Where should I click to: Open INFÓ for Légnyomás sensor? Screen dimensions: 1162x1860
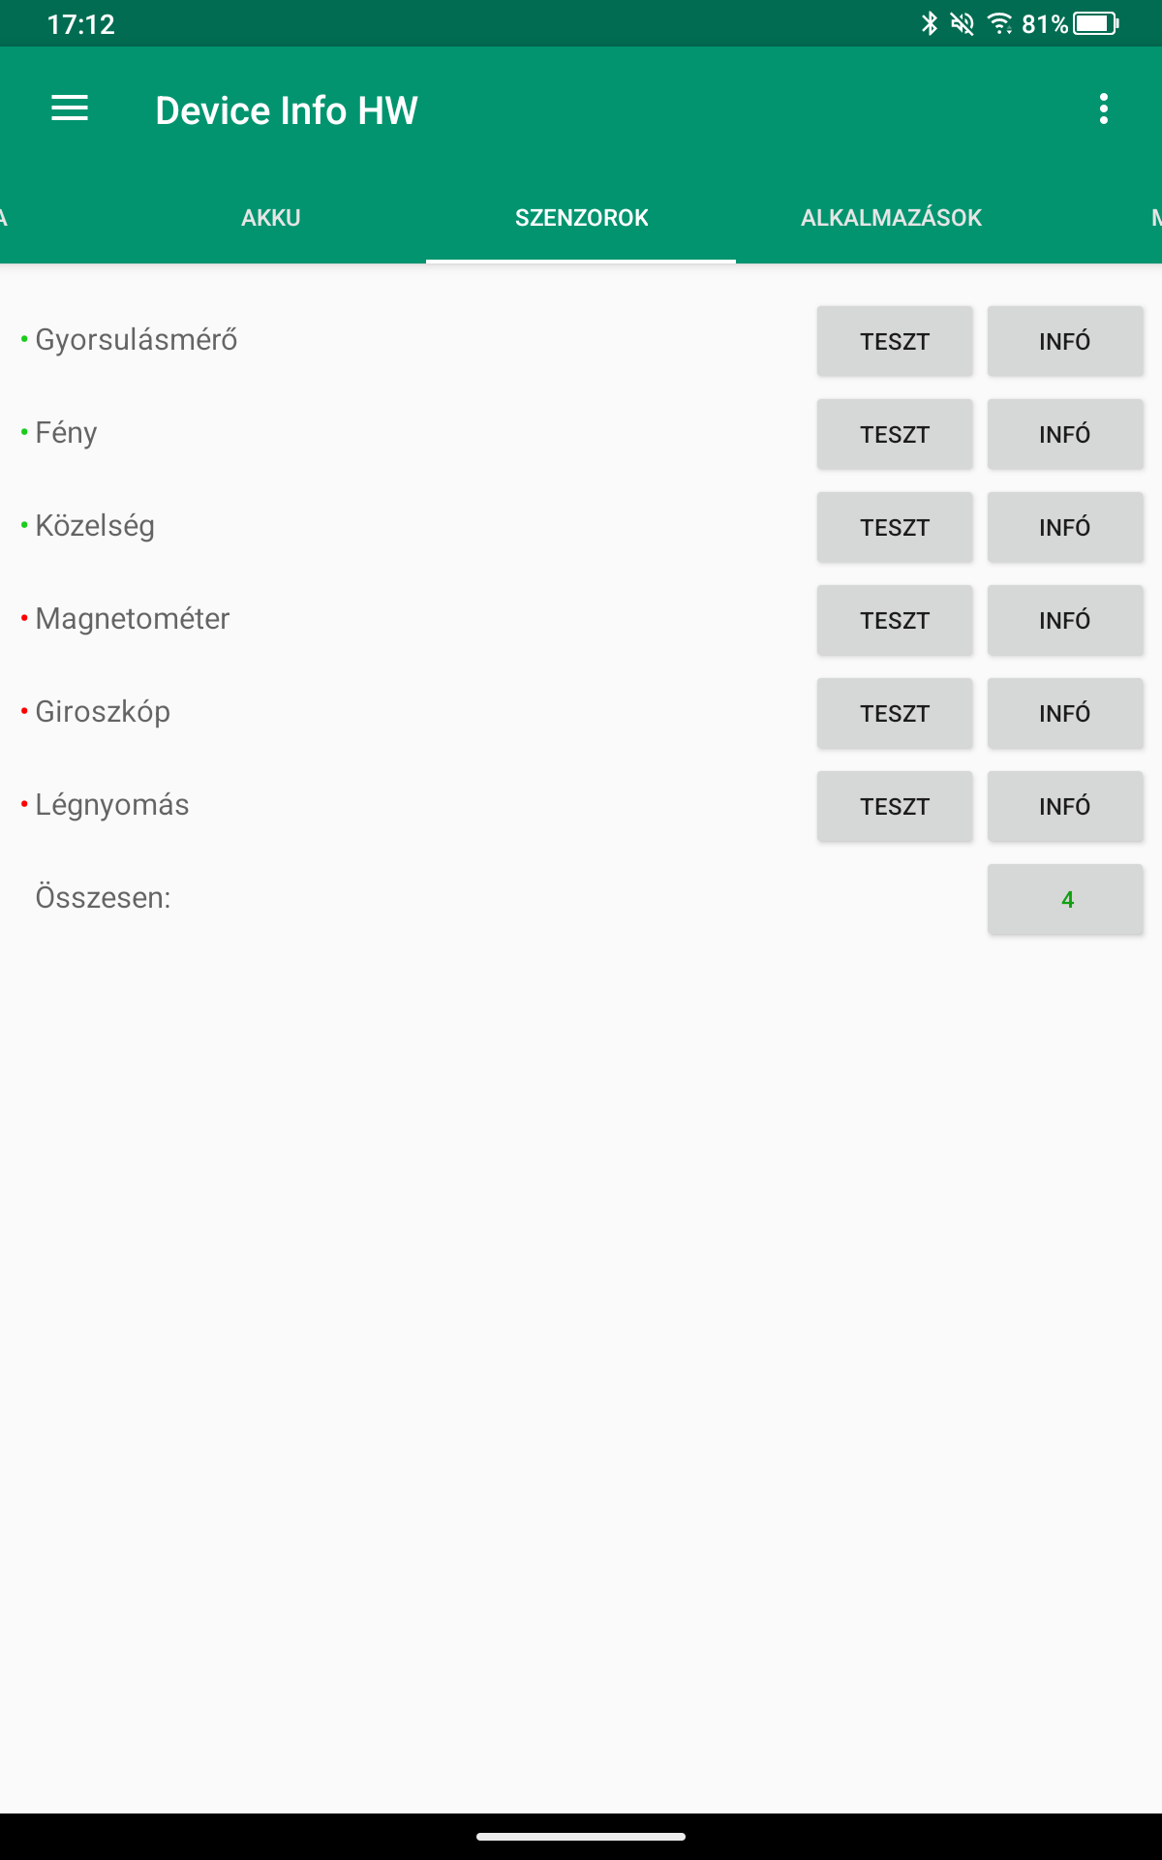pos(1065,806)
